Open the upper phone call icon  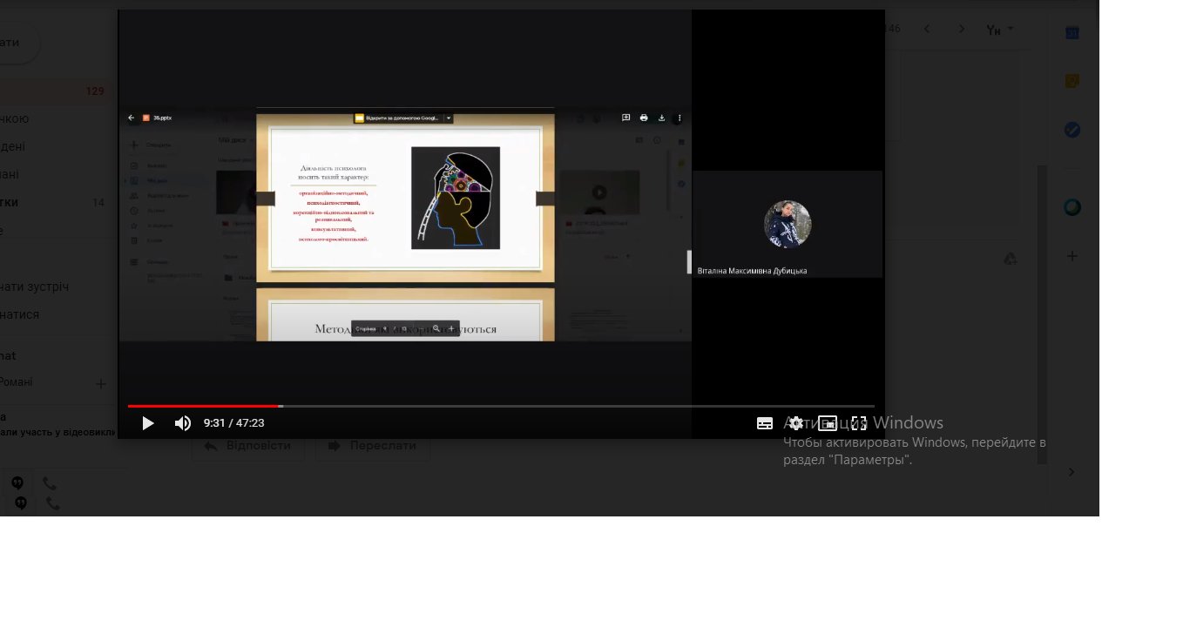(50, 483)
